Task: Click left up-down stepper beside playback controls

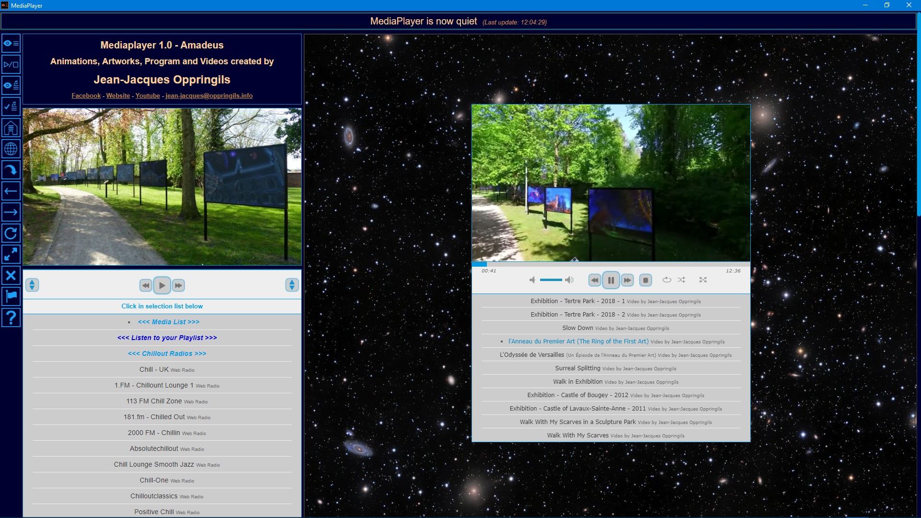Action: click(x=32, y=285)
